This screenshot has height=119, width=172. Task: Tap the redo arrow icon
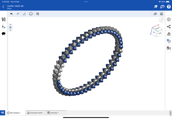pyautogui.click(x=18, y=14)
